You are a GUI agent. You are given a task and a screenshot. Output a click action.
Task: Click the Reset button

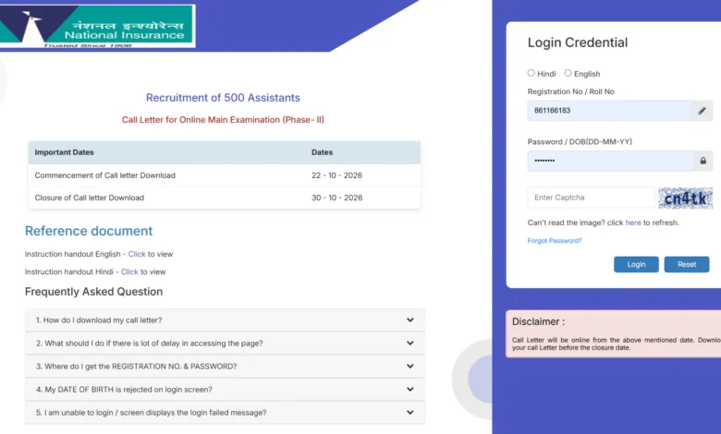687,264
